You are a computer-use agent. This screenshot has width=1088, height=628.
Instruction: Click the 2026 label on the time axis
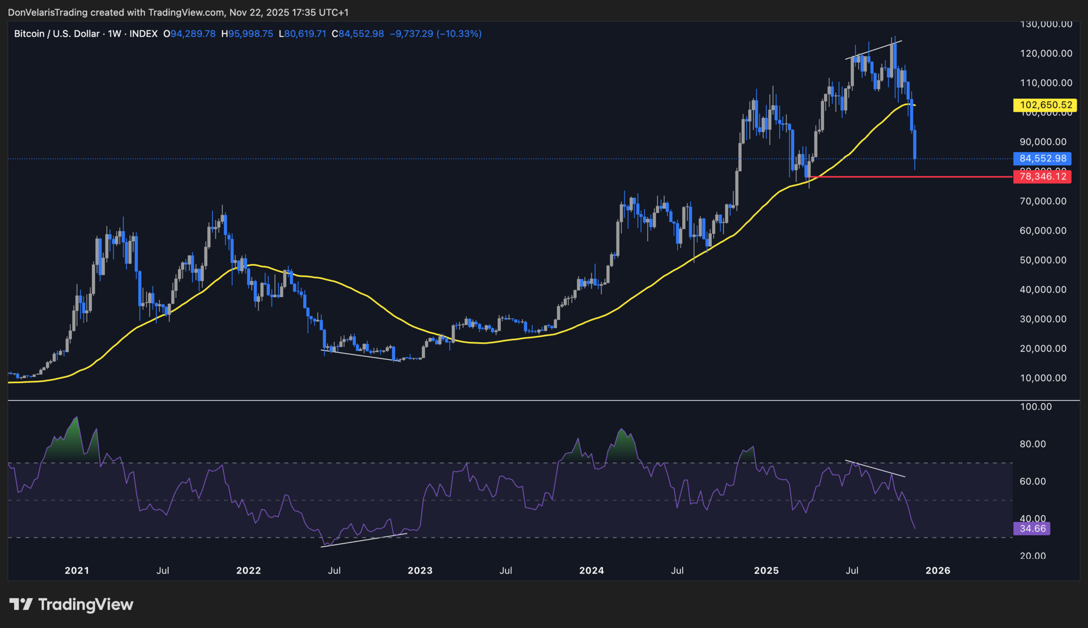point(937,571)
